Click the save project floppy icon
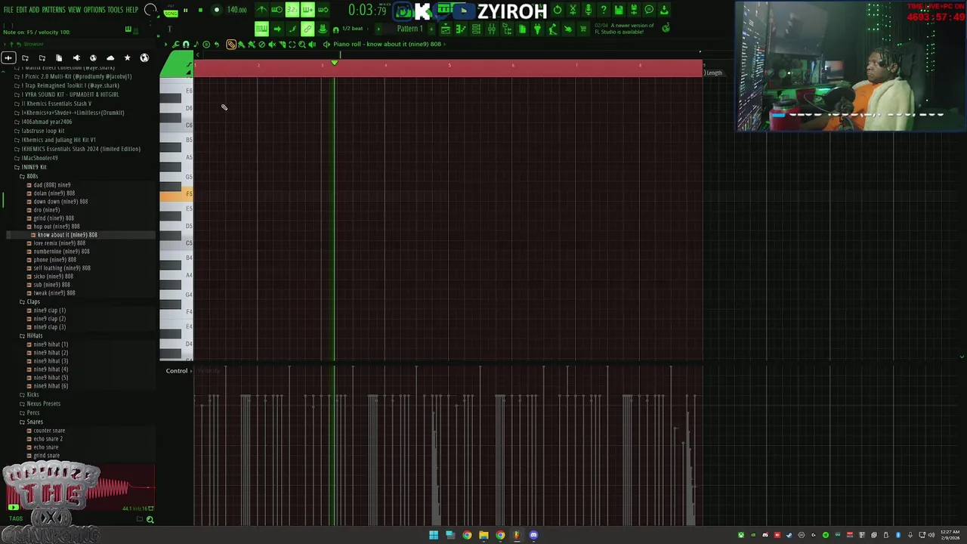Screen dimensions: 967x544 click(x=618, y=10)
